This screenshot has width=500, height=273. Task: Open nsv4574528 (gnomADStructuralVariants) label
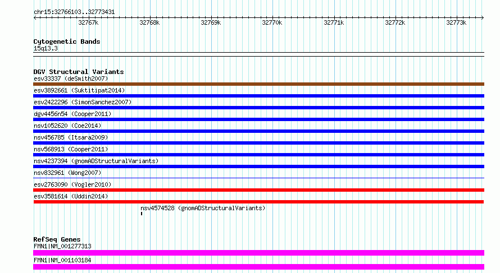point(203,208)
